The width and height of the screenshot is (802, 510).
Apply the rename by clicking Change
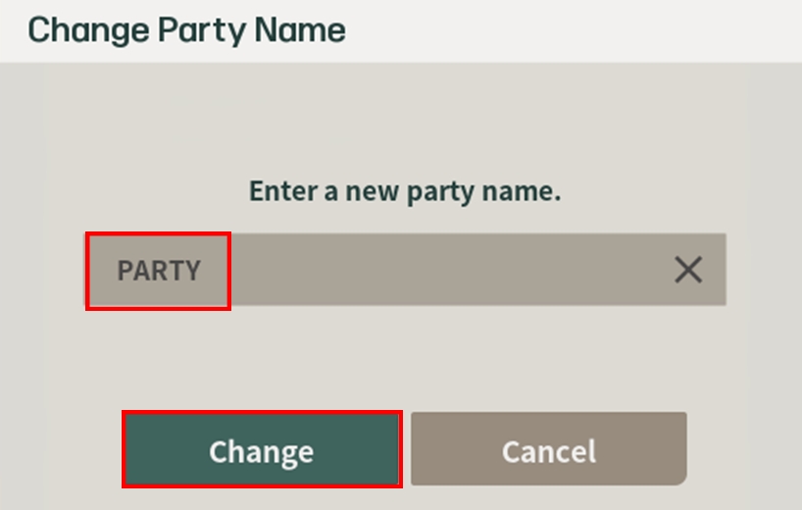point(261,450)
